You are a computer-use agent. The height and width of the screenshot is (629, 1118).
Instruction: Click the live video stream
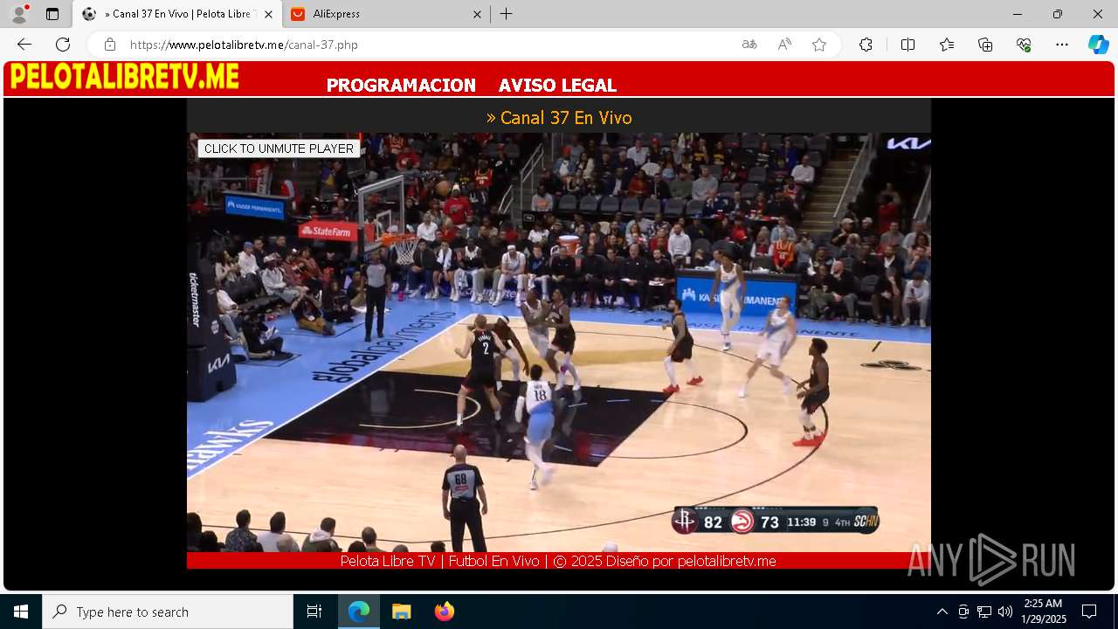[x=559, y=342]
